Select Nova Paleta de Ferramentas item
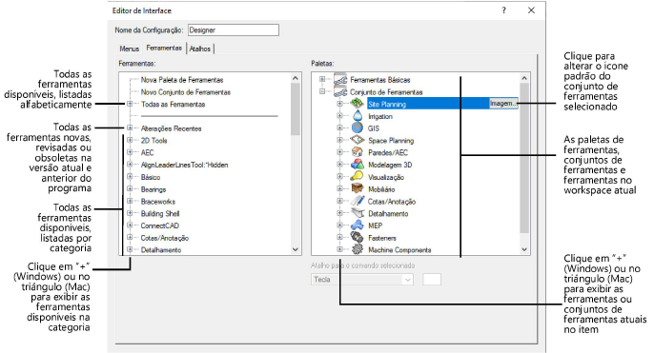 [x=182, y=80]
